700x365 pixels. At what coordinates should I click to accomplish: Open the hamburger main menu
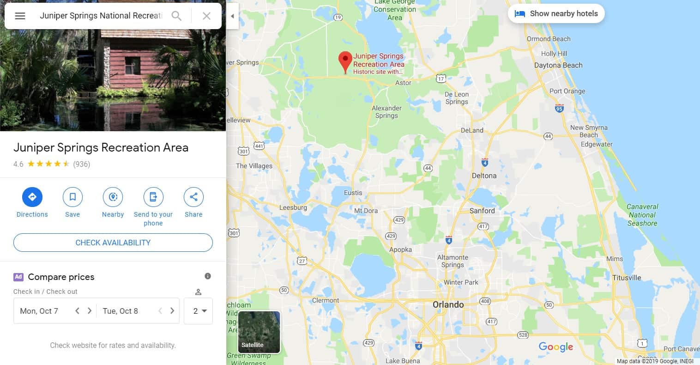pos(20,16)
